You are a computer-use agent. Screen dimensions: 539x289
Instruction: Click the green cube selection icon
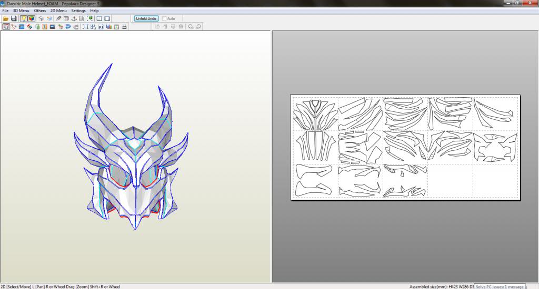point(89,18)
